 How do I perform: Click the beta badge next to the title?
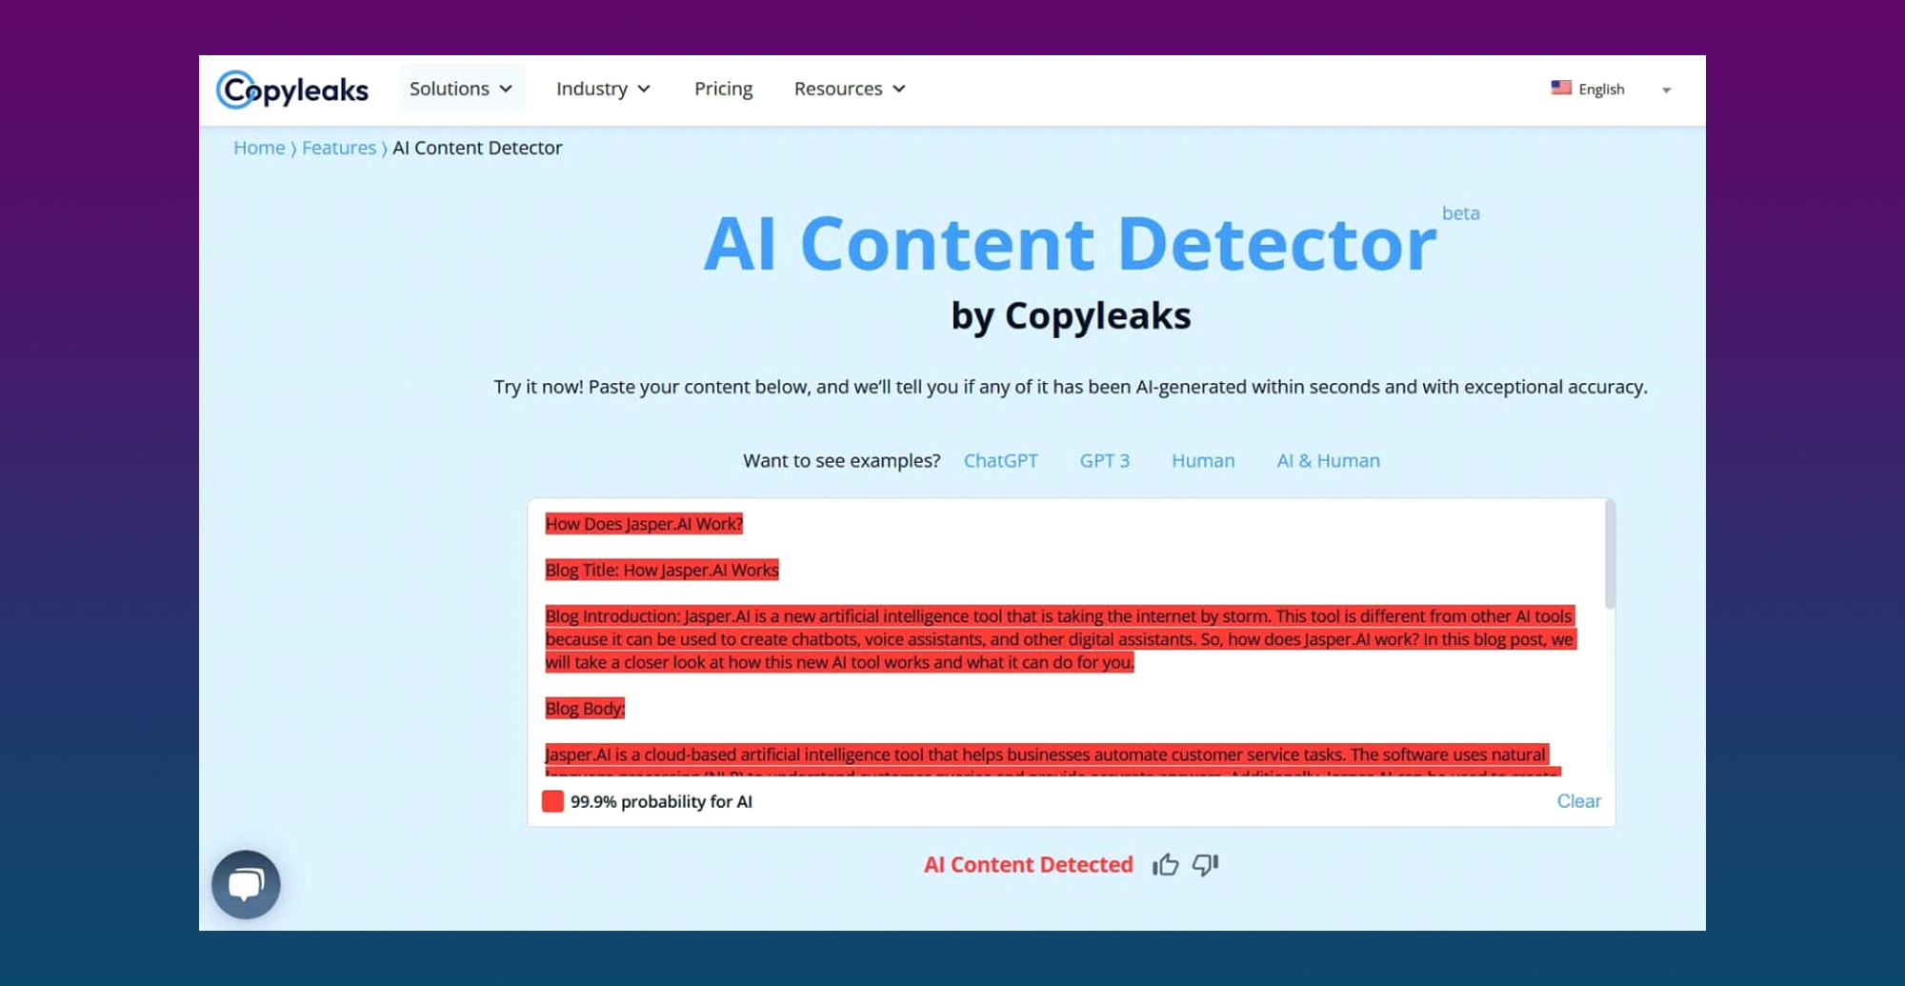pos(1462,213)
